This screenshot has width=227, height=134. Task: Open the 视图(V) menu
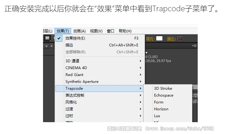pos(96,31)
